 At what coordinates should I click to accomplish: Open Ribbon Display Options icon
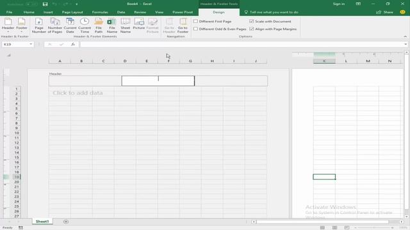[x=358, y=4]
